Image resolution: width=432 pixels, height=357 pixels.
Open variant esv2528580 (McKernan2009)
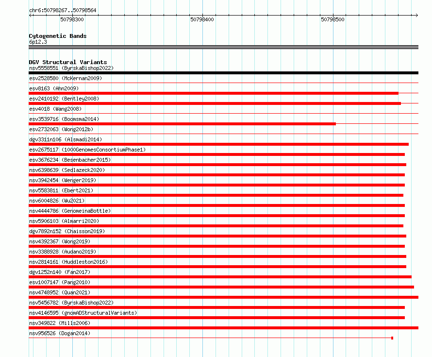pyautogui.click(x=66, y=78)
